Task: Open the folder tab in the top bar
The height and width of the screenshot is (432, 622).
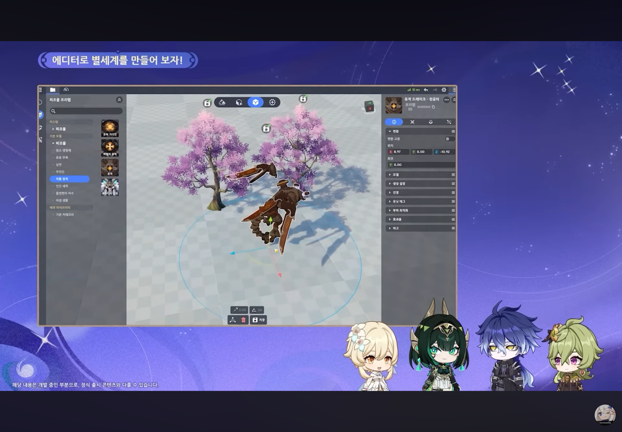Action: pyautogui.click(x=52, y=90)
